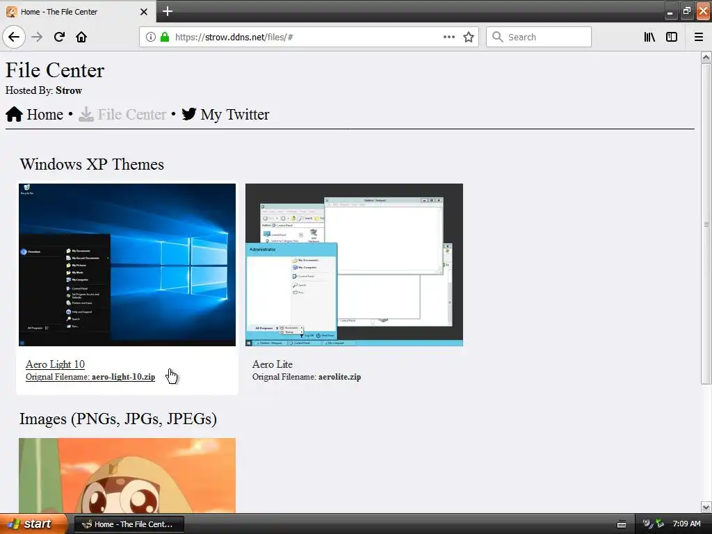Click the tab favicon icon
712x534 pixels.
click(x=11, y=12)
